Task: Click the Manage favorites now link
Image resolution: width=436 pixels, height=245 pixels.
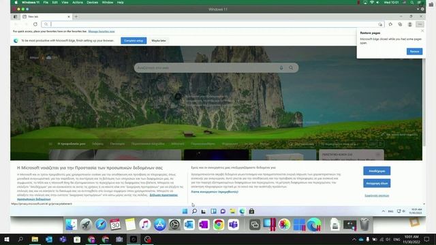Action: pyautogui.click(x=102, y=31)
